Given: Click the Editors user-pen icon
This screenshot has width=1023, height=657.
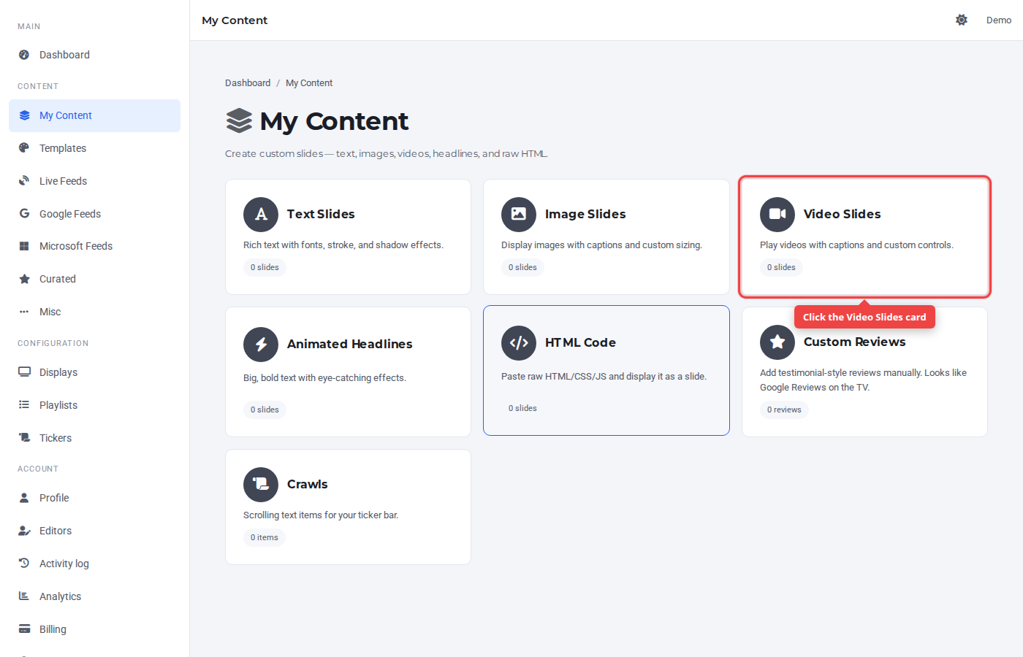Looking at the screenshot, I should pos(24,531).
